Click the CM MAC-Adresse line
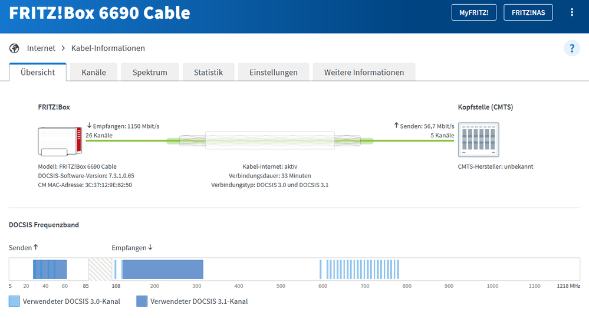This screenshot has height=318, width=589. (85, 185)
